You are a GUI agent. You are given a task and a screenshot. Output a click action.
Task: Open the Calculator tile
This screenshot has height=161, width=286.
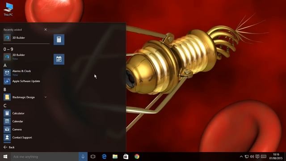coord(59,39)
